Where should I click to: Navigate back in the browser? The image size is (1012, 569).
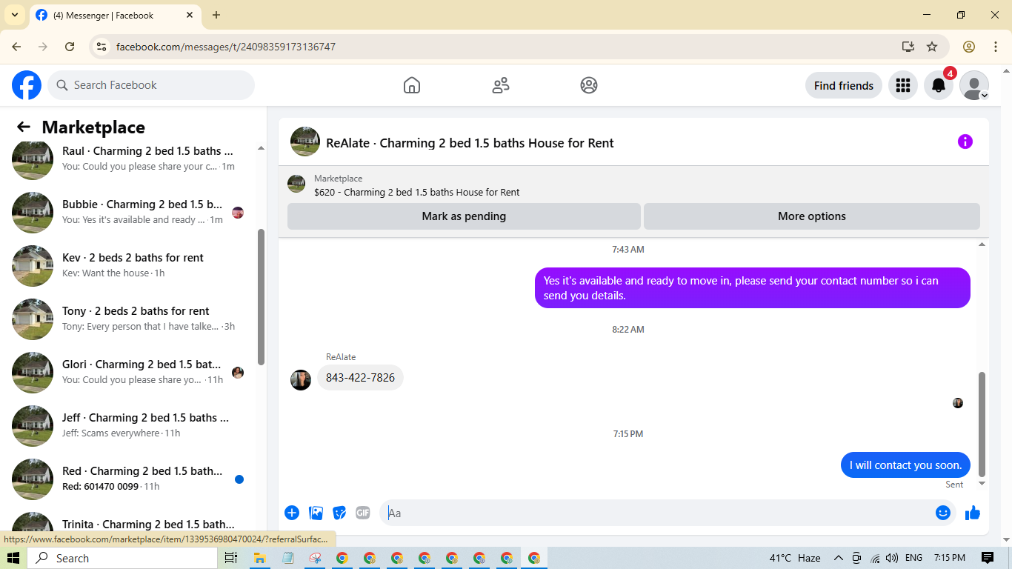(x=16, y=47)
